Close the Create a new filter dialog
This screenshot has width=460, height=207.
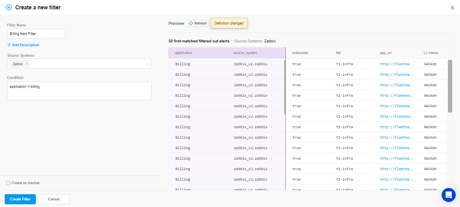coord(452,7)
